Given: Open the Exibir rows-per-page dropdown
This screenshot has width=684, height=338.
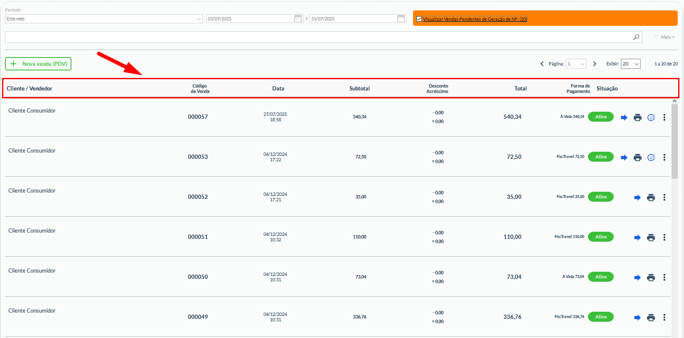Looking at the screenshot, I should (x=631, y=64).
